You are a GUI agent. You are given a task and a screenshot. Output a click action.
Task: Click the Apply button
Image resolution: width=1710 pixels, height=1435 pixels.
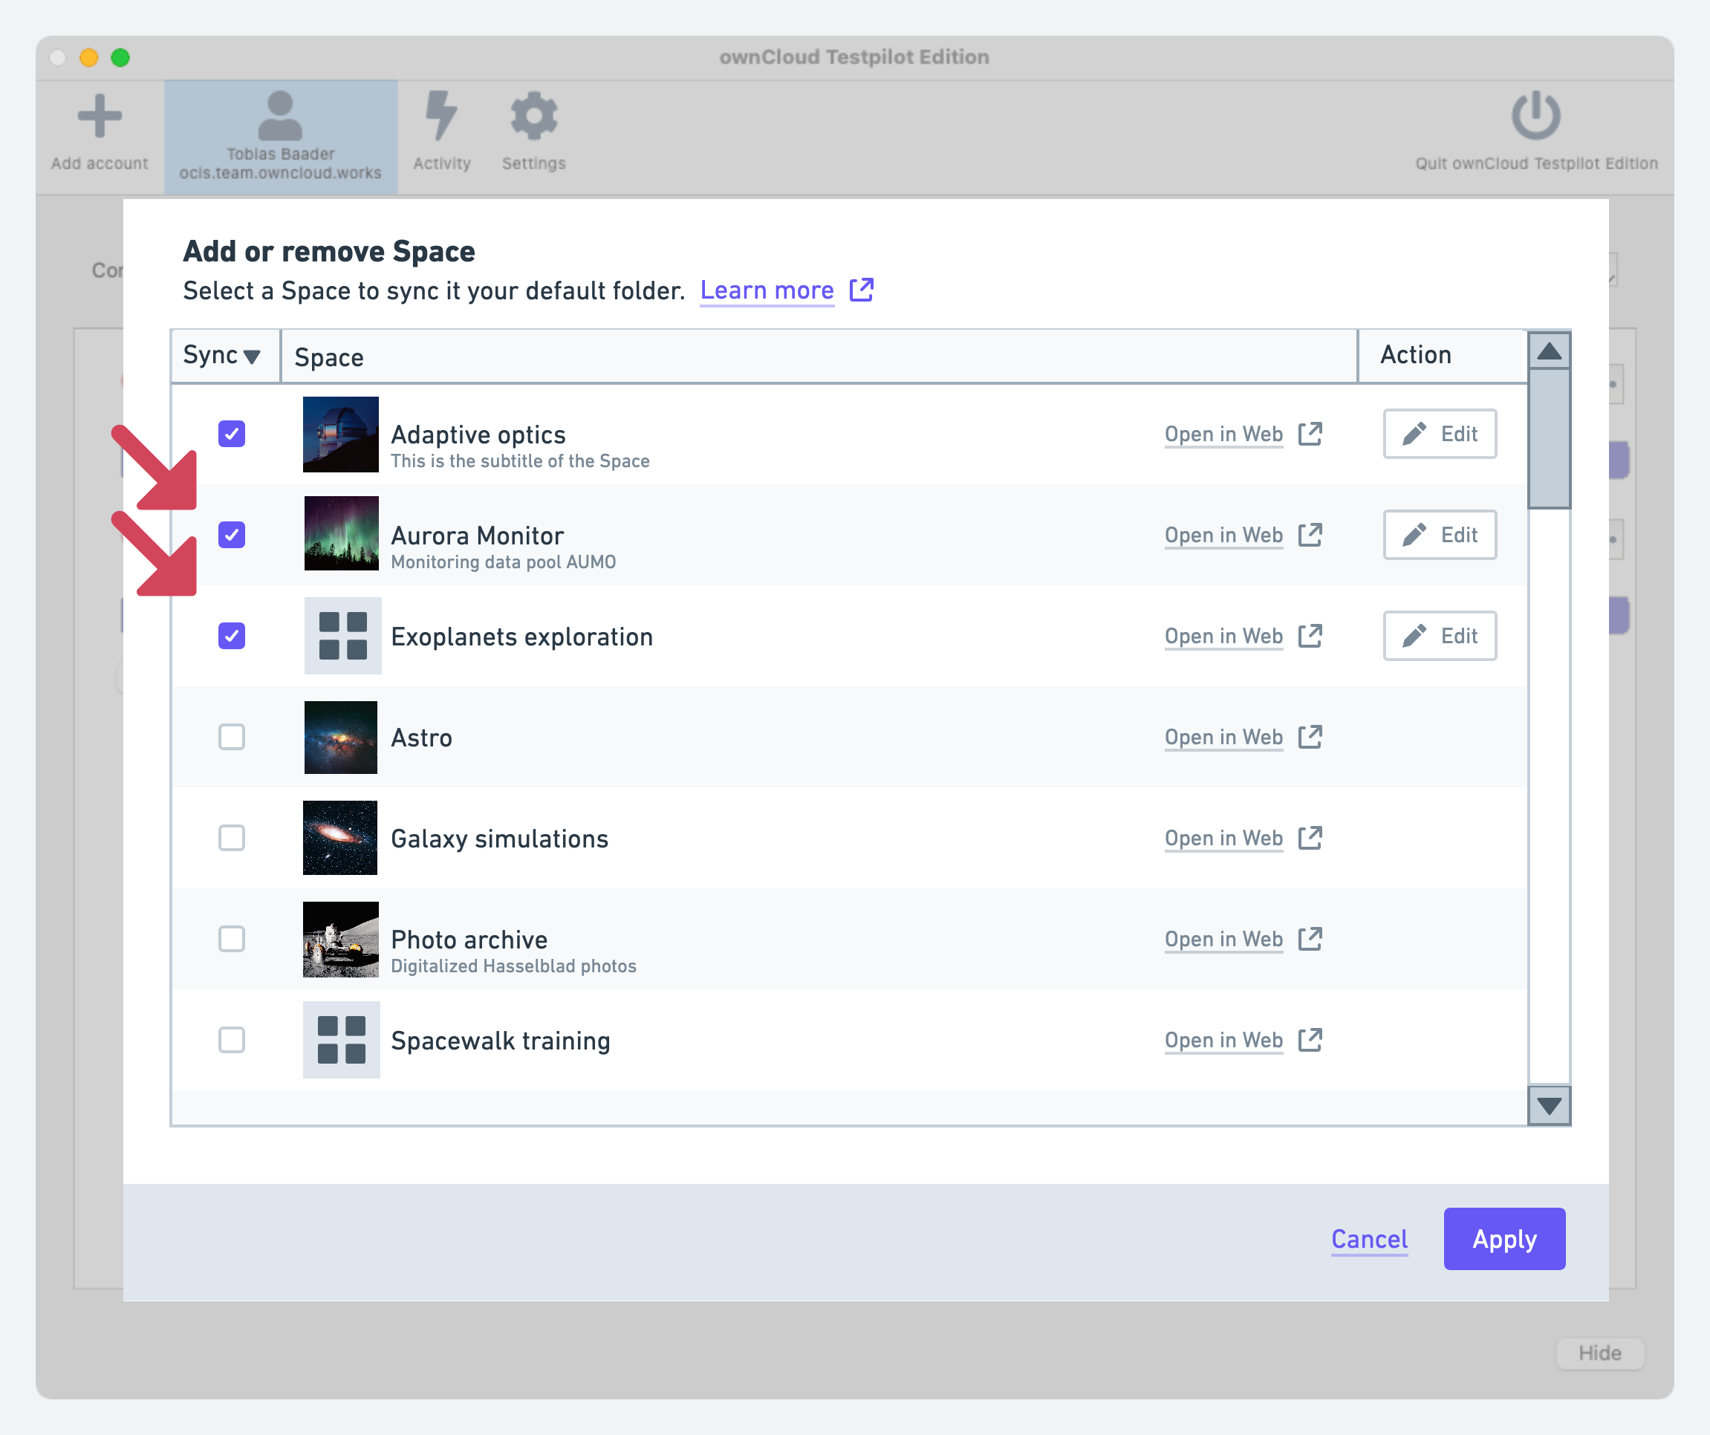1503,1239
